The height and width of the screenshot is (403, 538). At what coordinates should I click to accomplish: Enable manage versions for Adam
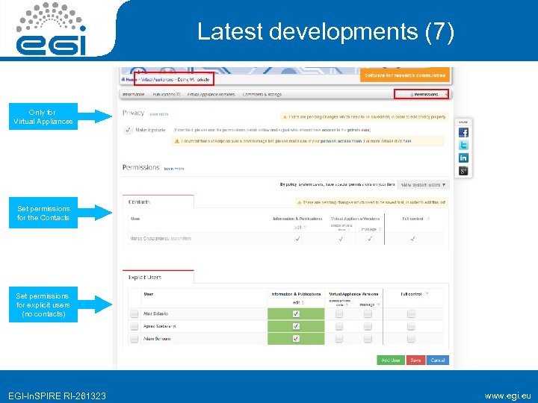[x=368, y=339]
